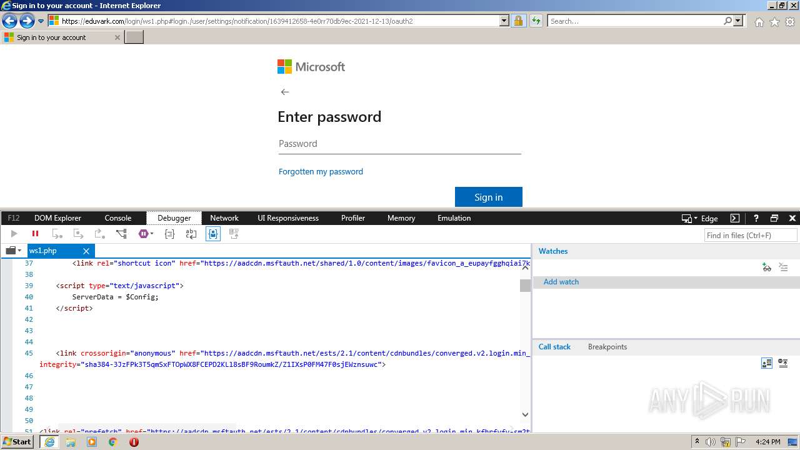The image size is (800, 450).
Task: Unpin the developer tools window
Action: click(x=774, y=218)
